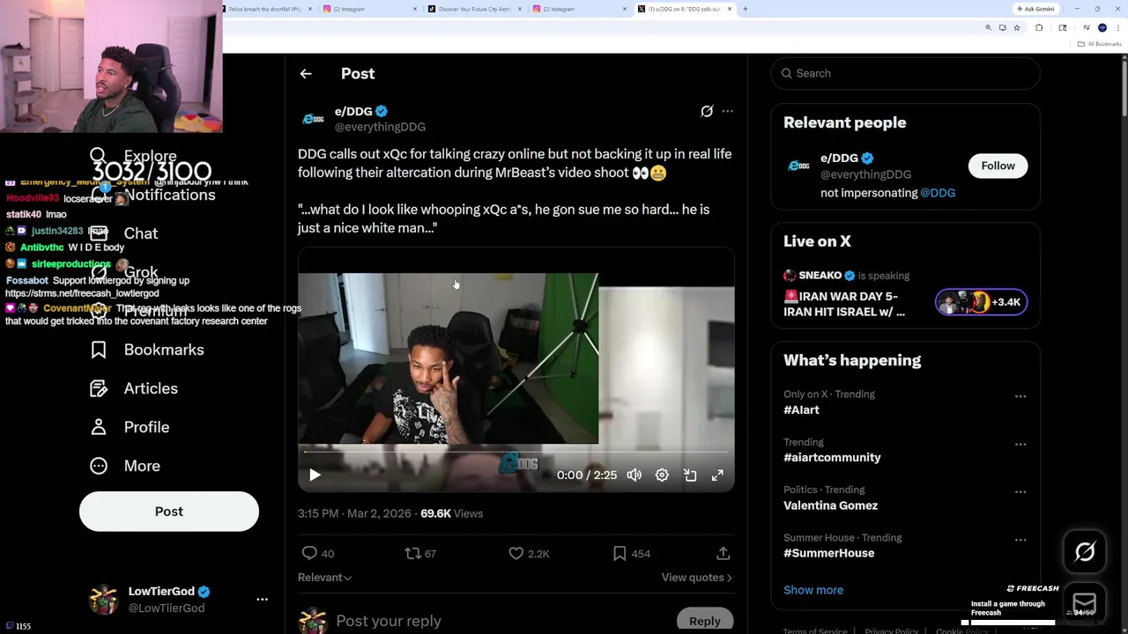Bookmark this page with the star icon
Image resolution: width=1128 pixels, height=634 pixels.
[x=1017, y=28]
